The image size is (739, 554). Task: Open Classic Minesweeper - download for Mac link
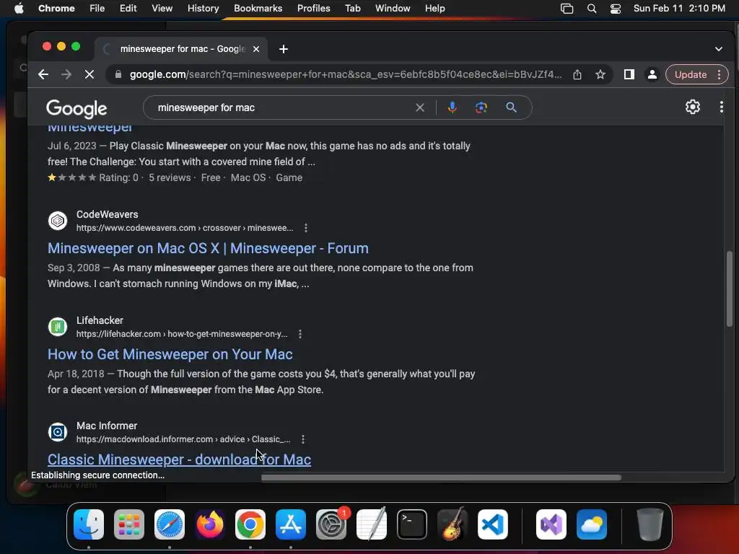179,460
